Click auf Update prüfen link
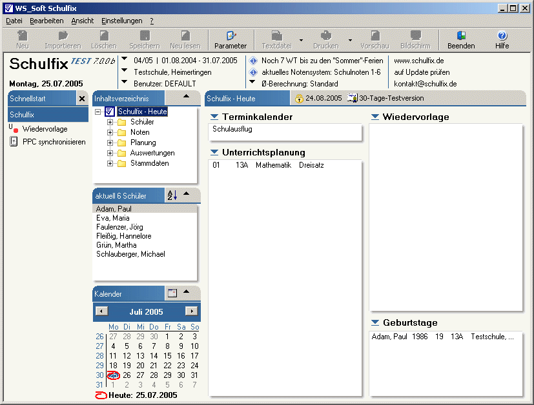534x405 pixels. coord(422,72)
